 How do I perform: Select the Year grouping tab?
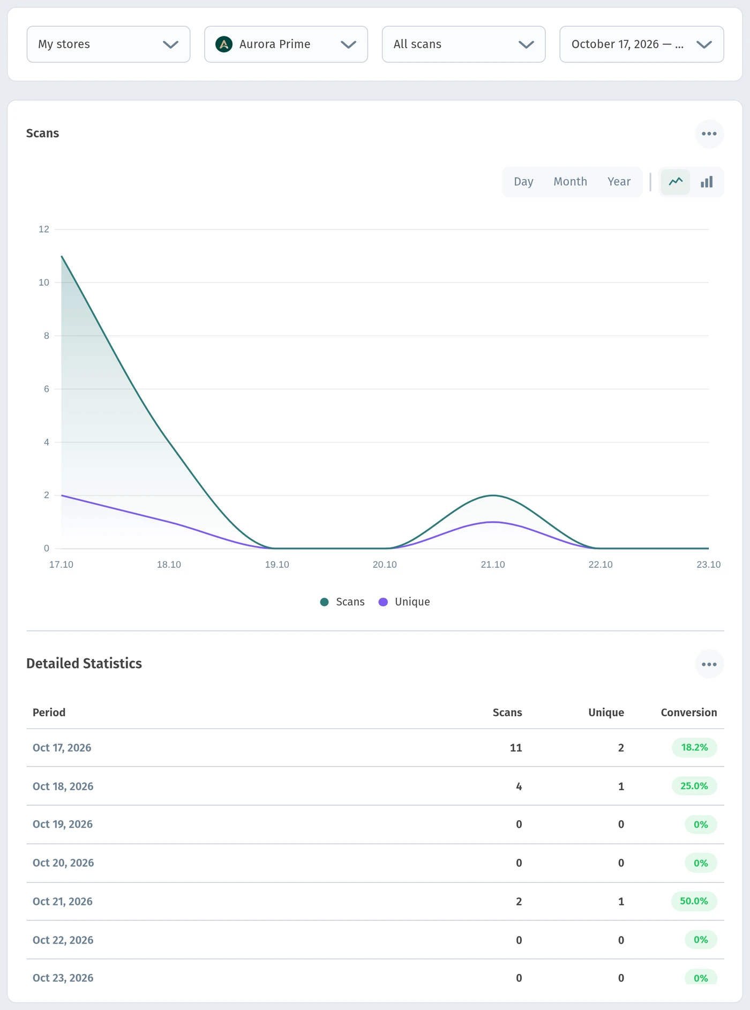point(619,182)
